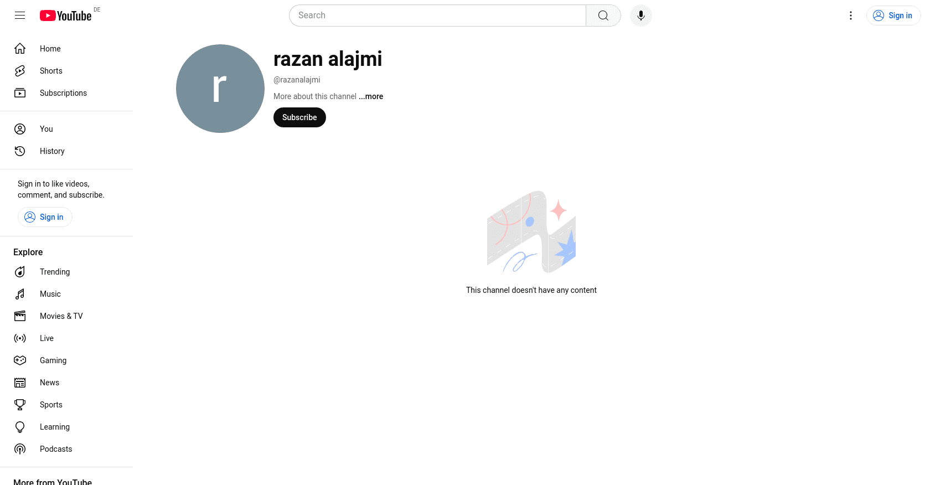Click the search magnifier button
Image resolution: width=930 pixels, height=485 pixels.
click(603, 16)
